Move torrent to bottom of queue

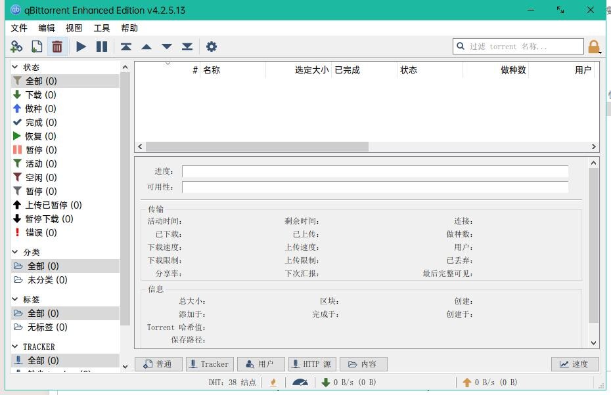(x=187, y=47)
